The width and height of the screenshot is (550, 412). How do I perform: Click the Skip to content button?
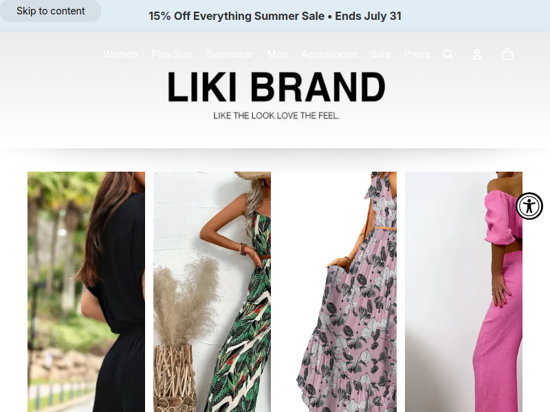[50, 11]
